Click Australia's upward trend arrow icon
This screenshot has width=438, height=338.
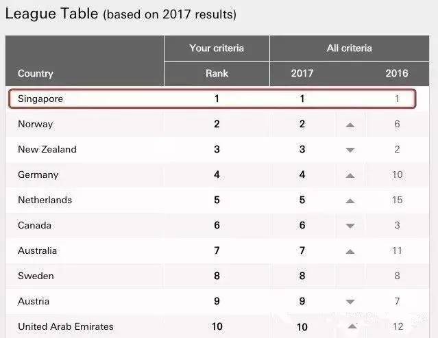[x=350, y=251]
